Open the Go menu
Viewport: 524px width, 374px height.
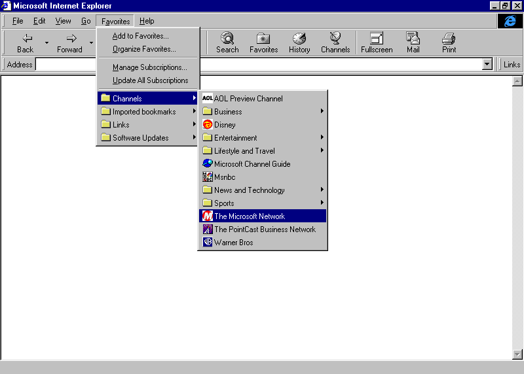[86, 21]
